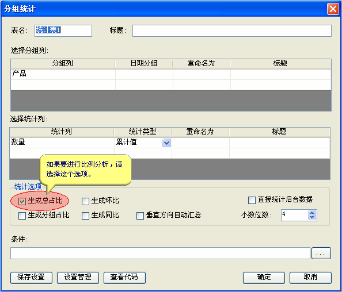342x292 pixels.
Task: Open 设置管理 button
Action: click(x=78, y=278)
